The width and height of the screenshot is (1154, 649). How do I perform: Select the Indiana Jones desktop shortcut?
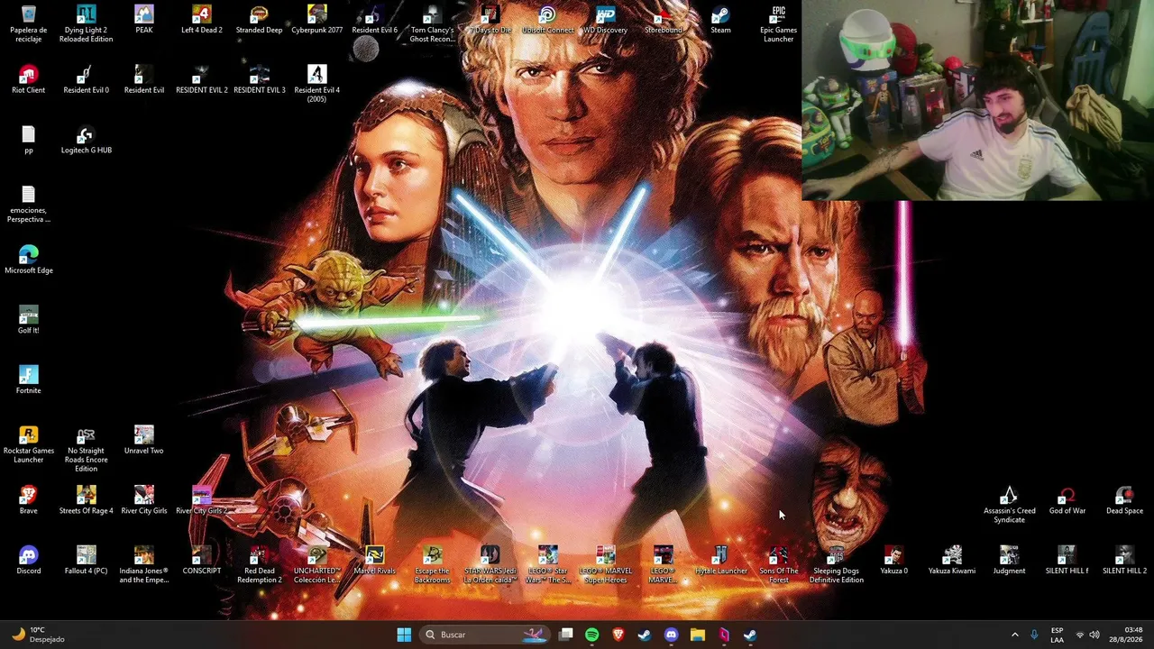[x=144, y=564]
